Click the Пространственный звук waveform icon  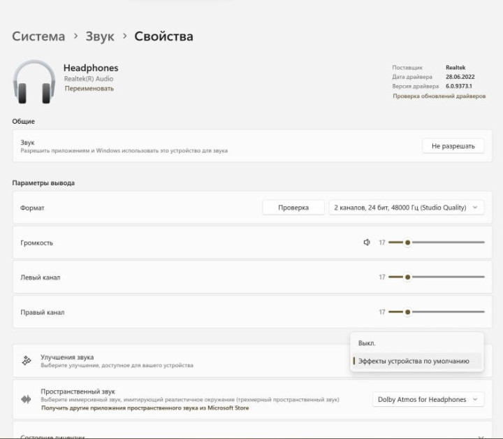pyautogui.click(x=27, y=399)
